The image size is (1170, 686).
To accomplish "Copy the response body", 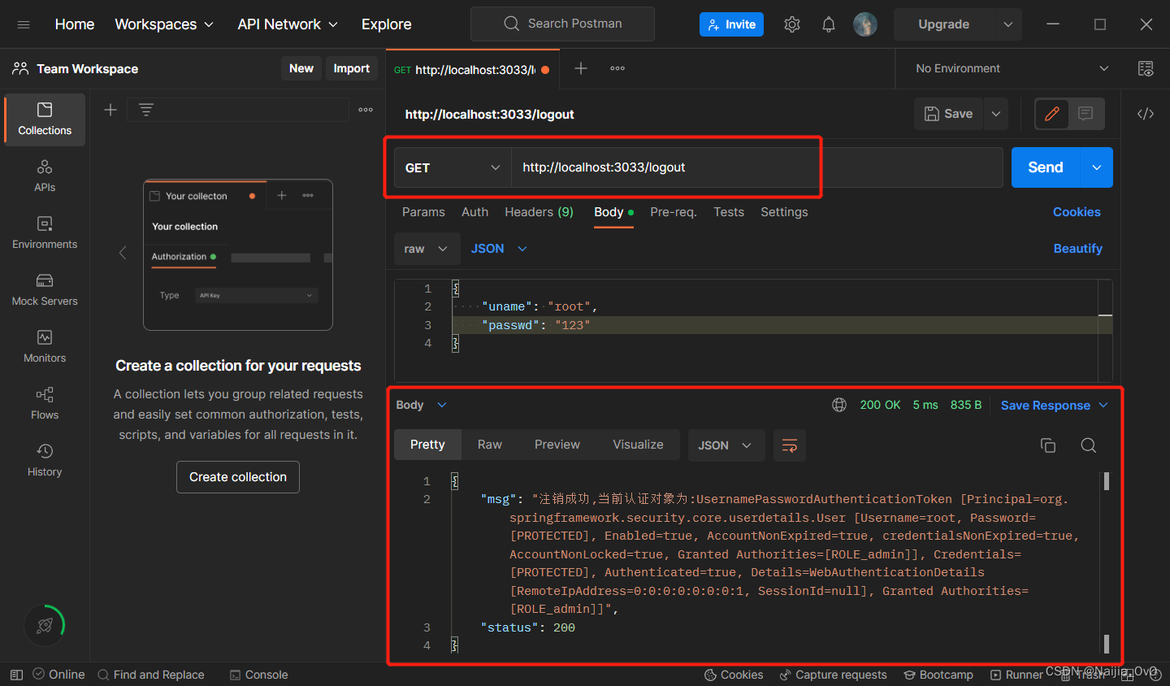I will pyautogui.click(x=1048, y=445).
